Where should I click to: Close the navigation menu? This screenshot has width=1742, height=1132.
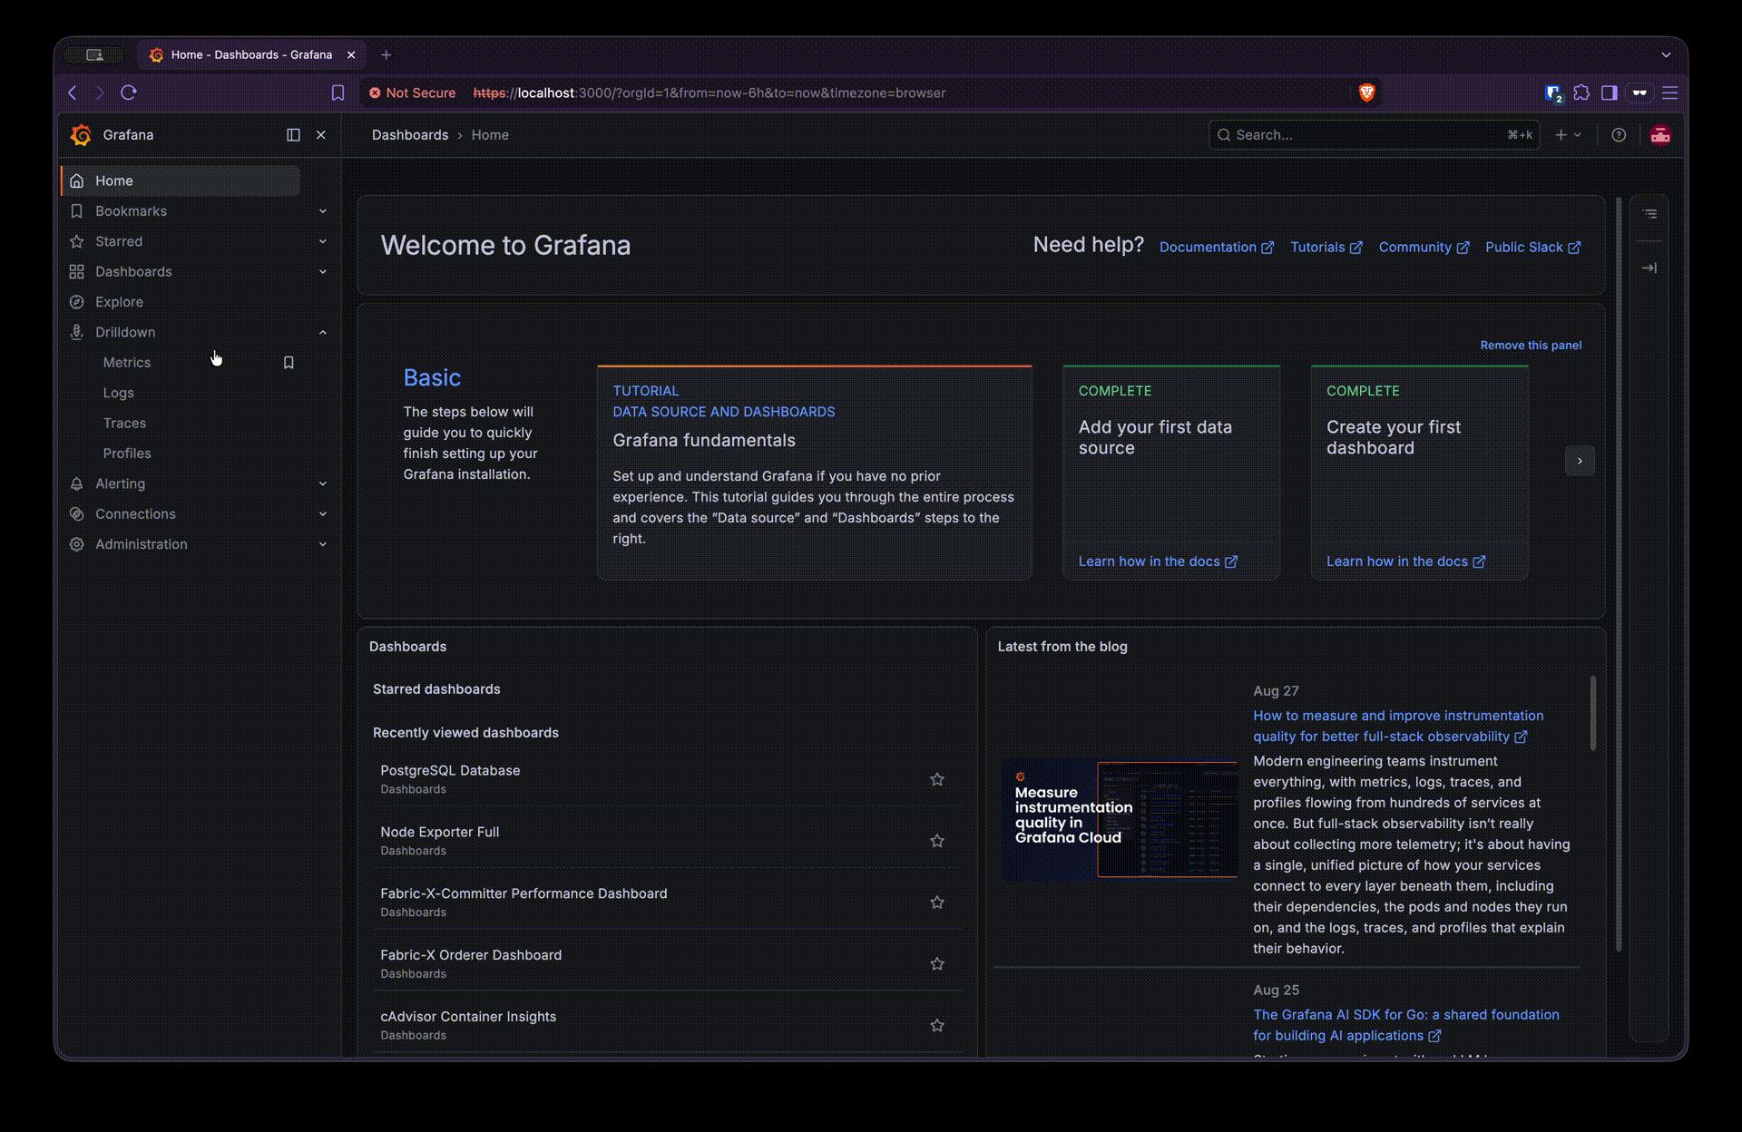click(321, 135)
